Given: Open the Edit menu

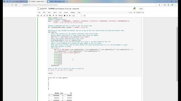Looking at the screenshot, I should coord(44,12).
